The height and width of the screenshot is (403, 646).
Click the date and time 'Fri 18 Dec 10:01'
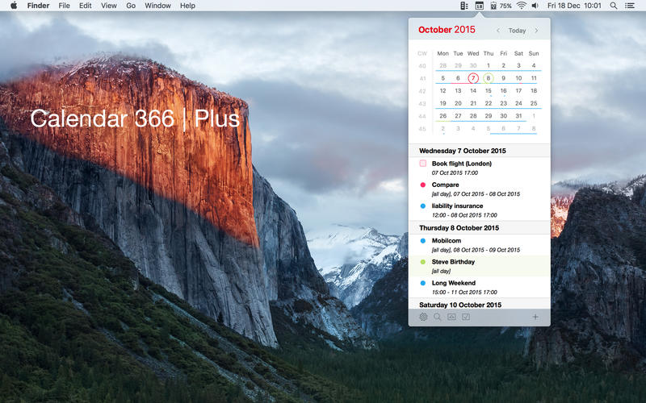pyautogui.click(x=574, y=6)
